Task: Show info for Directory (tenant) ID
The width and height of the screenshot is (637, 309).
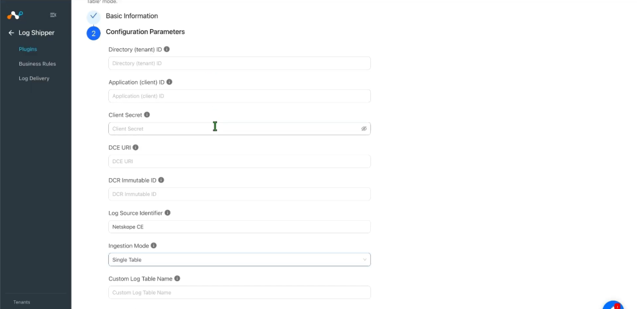Action: 167,49
